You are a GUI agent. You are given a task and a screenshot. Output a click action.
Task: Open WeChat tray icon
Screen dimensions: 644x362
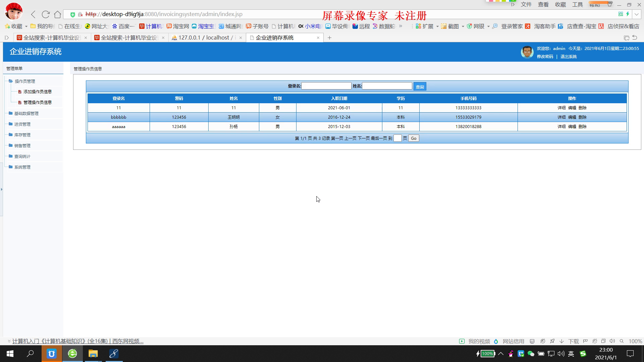tap(531, 354)
